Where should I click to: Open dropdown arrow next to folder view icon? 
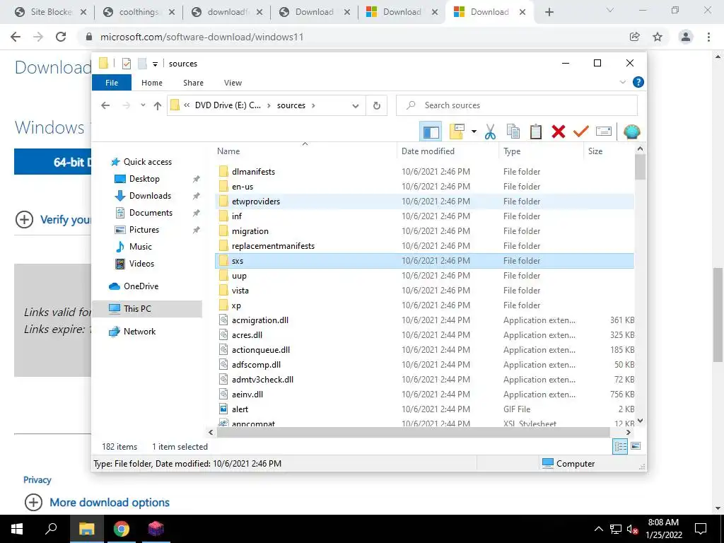[474, 132]
